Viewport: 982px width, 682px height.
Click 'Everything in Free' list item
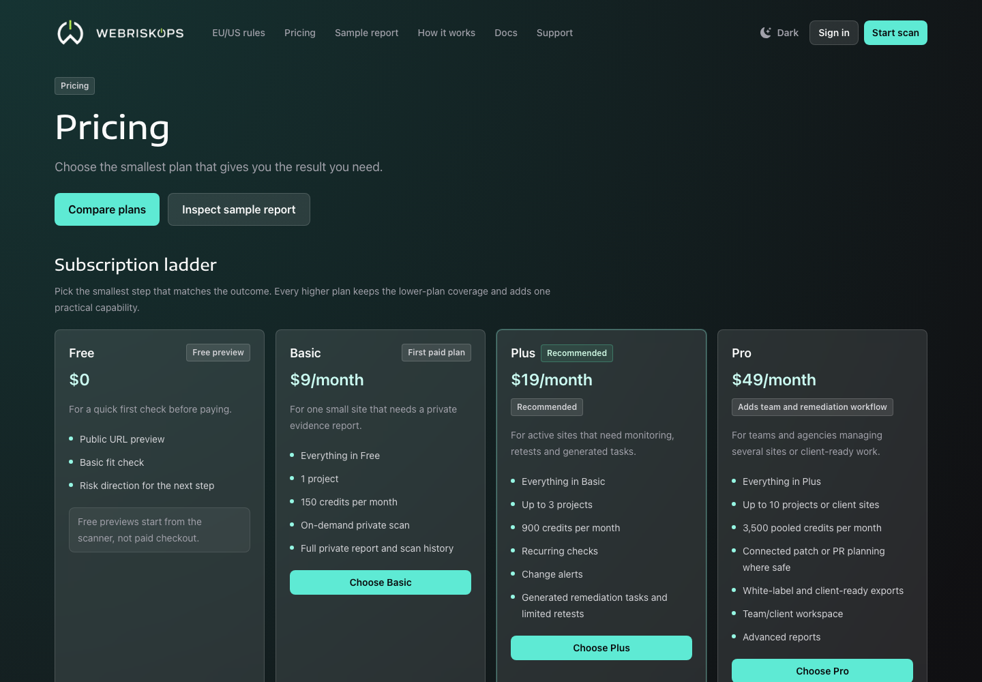click(x=340, y=456)
